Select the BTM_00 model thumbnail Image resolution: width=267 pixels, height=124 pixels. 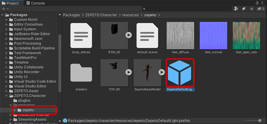pyautogui.click(x=114, y=36)
